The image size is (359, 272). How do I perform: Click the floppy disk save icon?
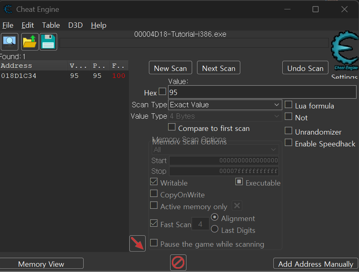[49, 42]
